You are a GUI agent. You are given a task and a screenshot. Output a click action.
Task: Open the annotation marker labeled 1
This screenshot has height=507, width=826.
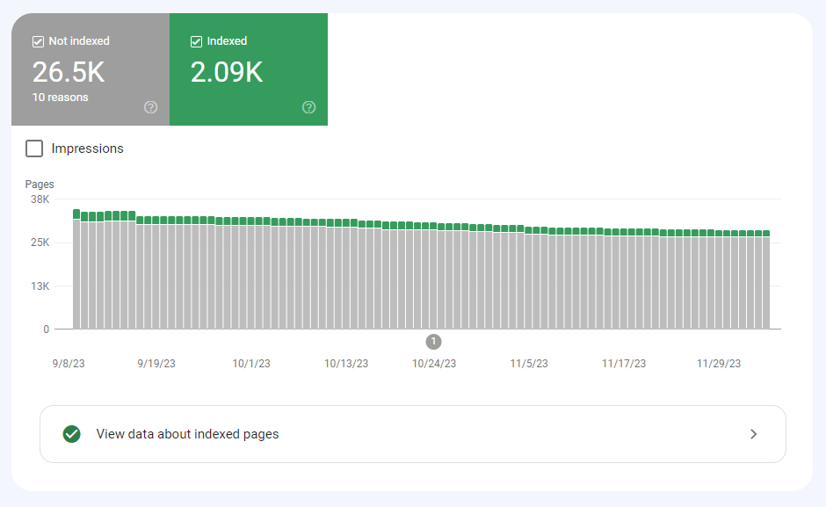[x=433, y=342]
